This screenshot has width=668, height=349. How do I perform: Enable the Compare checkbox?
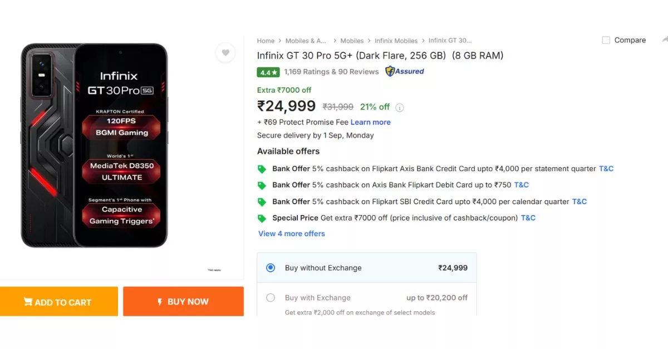coord(605,40)
